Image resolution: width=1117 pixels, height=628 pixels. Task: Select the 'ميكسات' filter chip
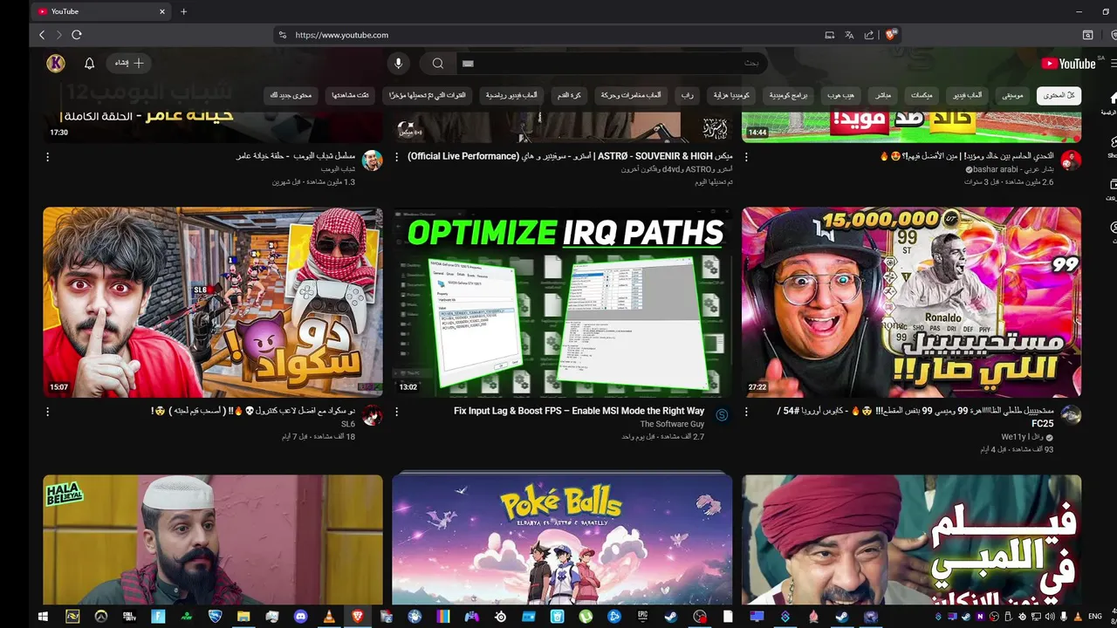coord(922,95)
